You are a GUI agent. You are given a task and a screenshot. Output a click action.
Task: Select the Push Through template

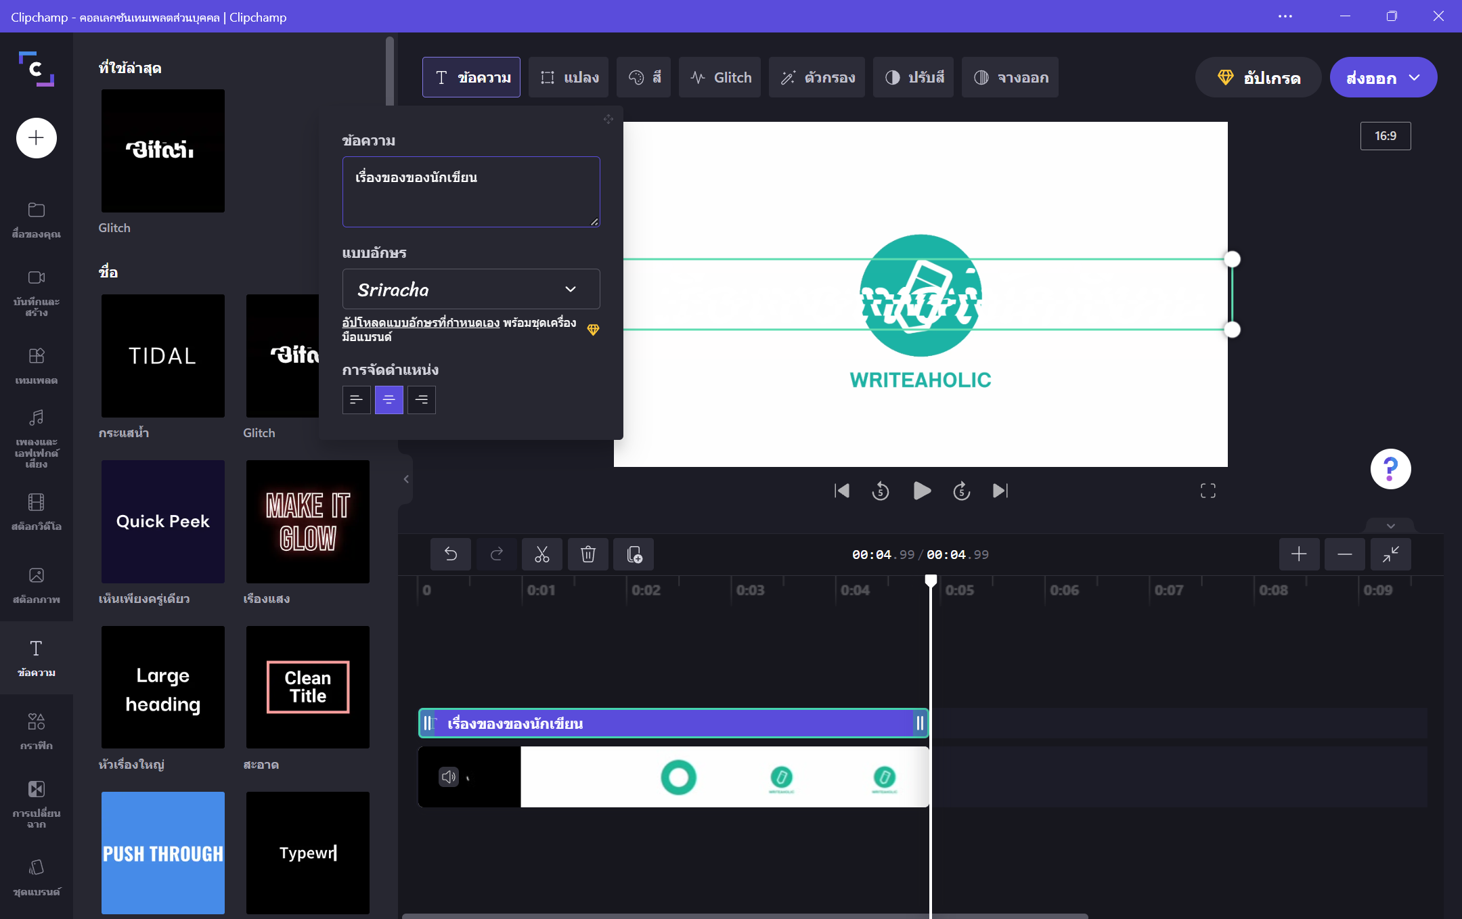163,853
